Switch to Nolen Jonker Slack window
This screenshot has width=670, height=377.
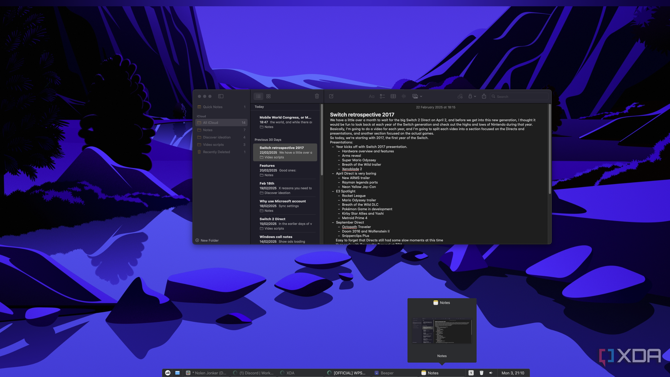[206, 373]
